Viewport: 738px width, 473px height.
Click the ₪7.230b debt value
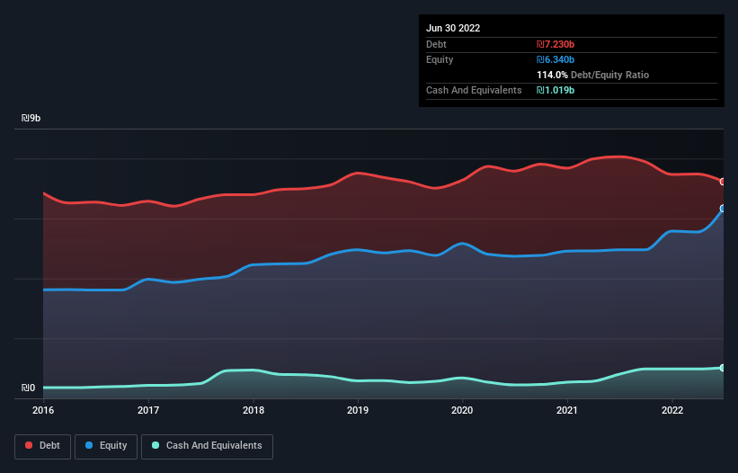point(556,44)
